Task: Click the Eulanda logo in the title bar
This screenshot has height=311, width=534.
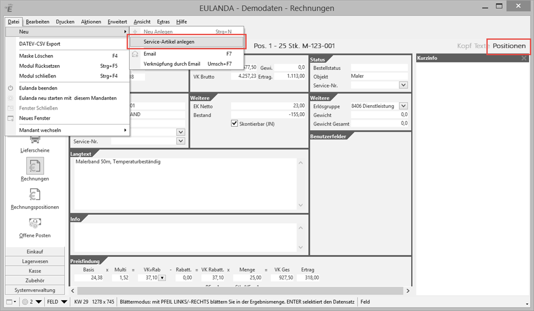Action: click(9, 7)
